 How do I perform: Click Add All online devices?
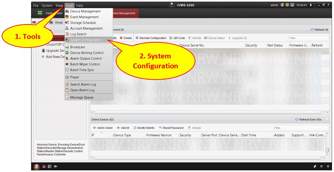(123, 128)
